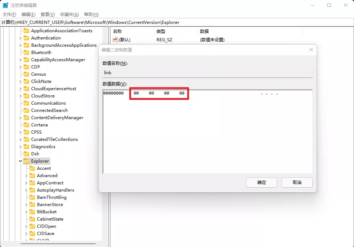Image resolution: width=354 pixels, height=247 pixels.
Task: Click the Census folder icon
Action: coord(26,74)
